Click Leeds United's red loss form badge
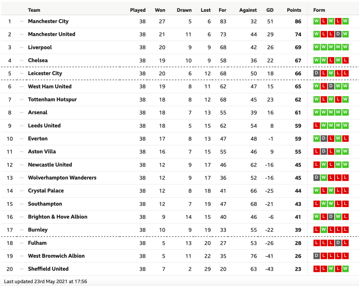The image size is (359, 286). 317,126
